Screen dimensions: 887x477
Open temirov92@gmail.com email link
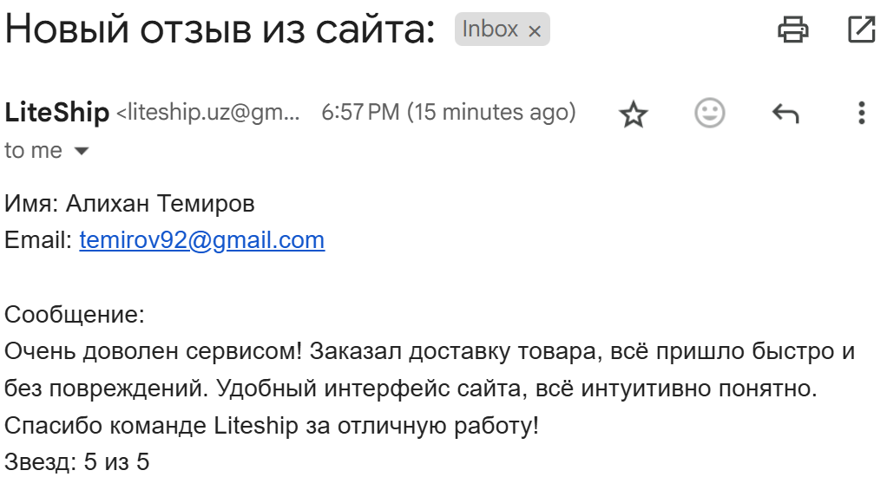pos(202,240)
